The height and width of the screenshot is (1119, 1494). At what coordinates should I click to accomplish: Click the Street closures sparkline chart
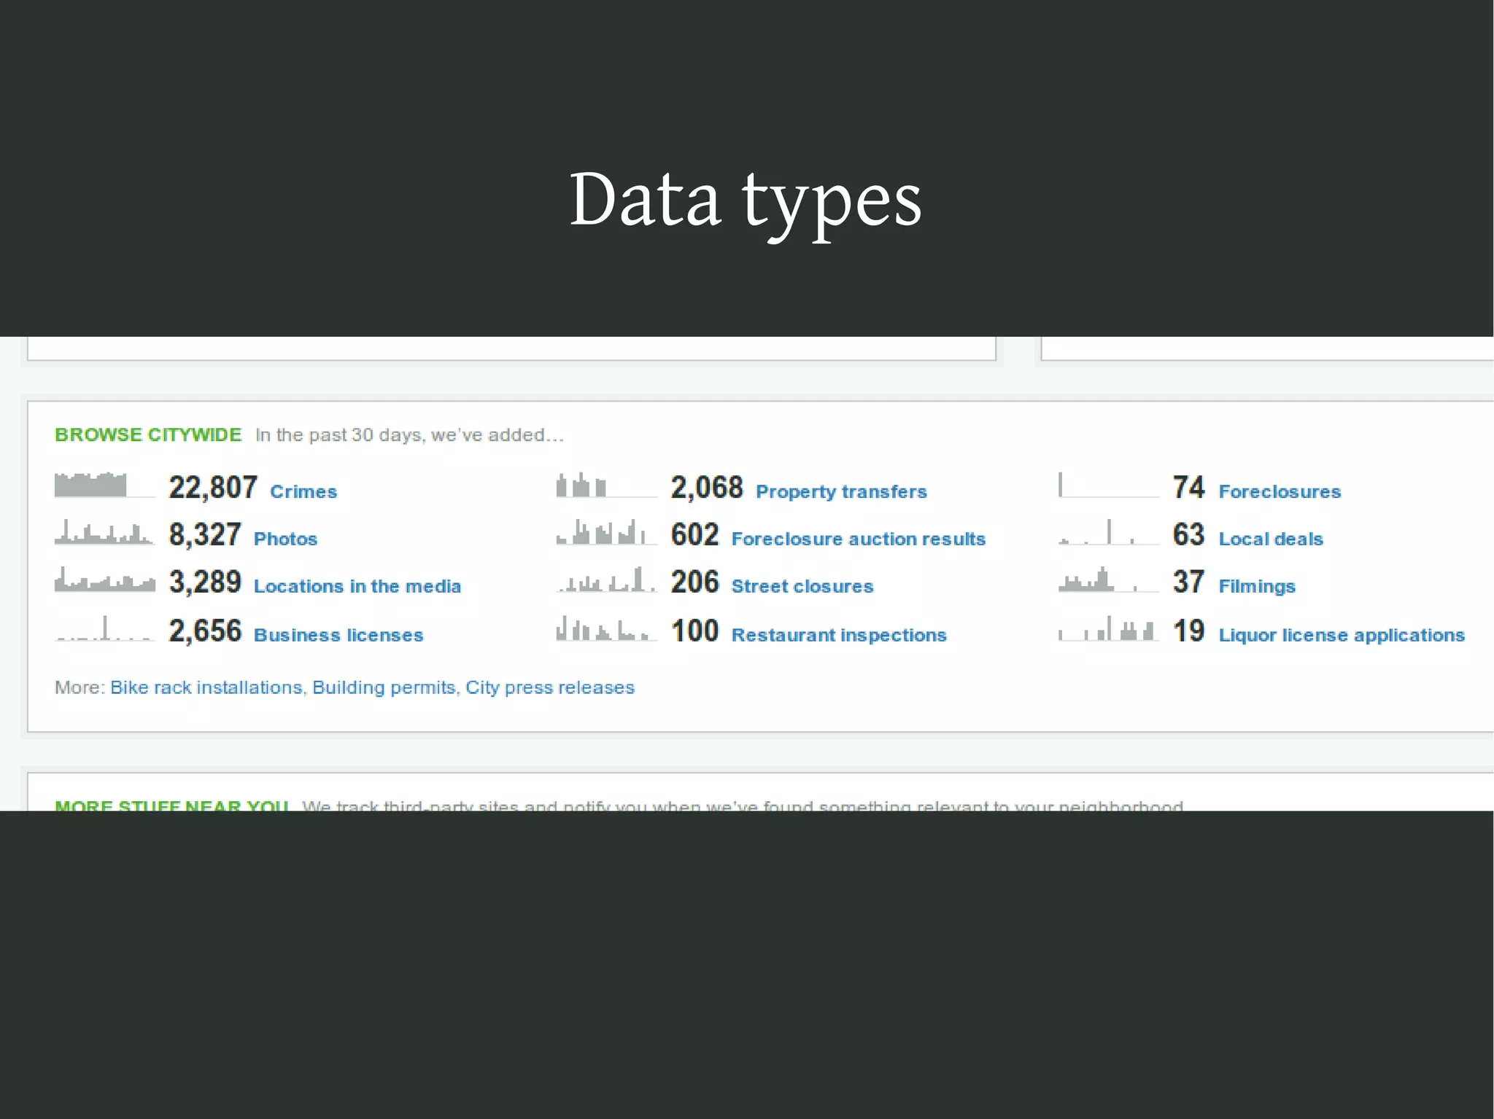tap(606, 580)
